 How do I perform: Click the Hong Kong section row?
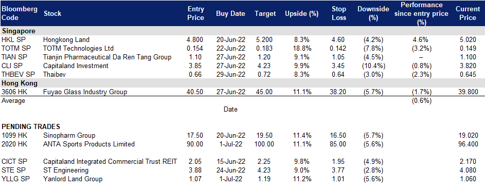243,83
